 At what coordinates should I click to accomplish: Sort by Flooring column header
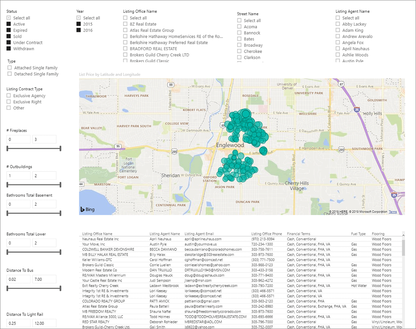coord(378,234)
